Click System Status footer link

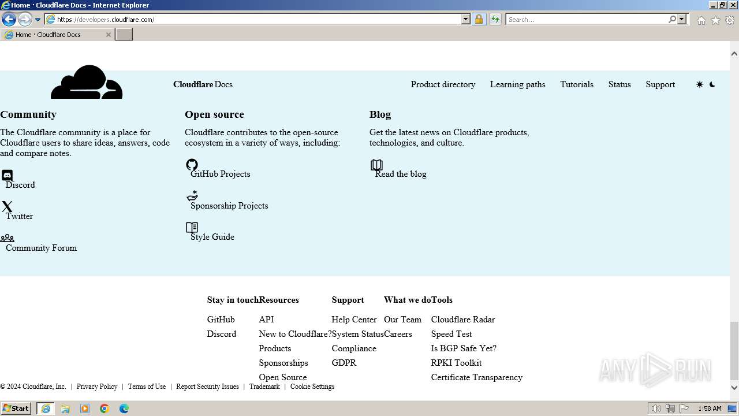(357, 334)
